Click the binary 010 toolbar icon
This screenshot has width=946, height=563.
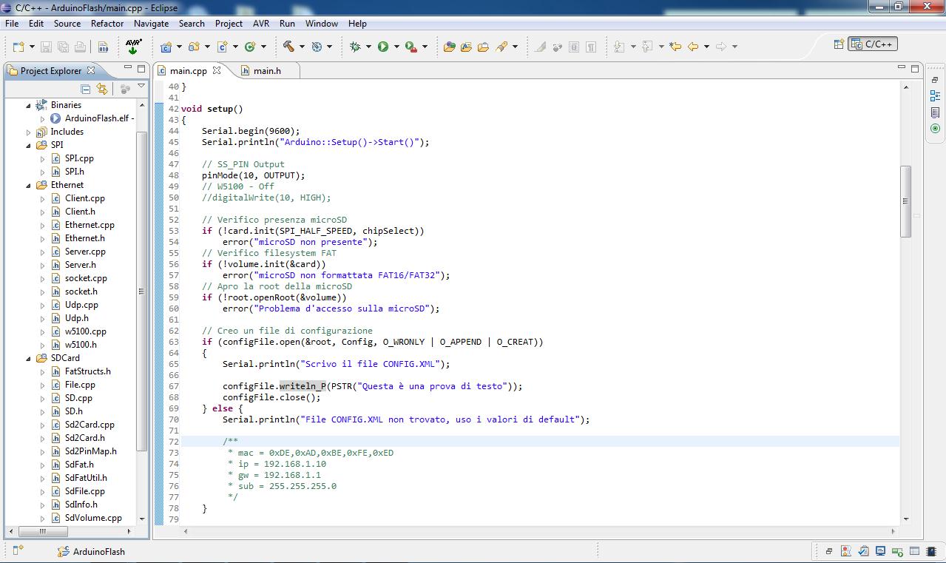point(103,47)
